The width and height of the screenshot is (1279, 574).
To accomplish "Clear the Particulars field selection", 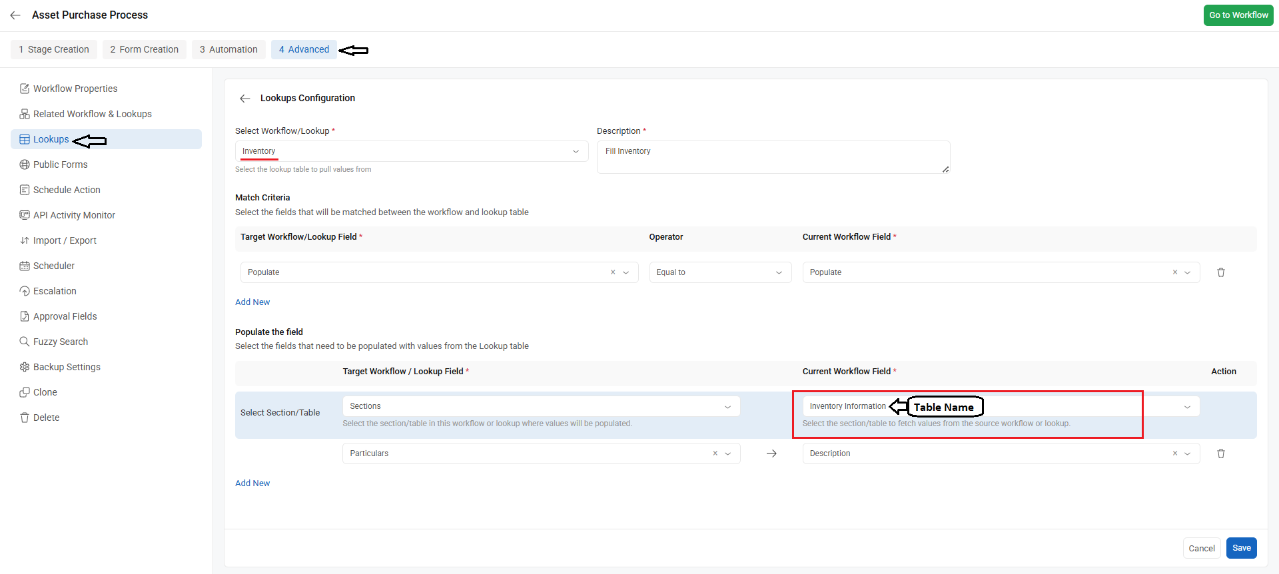I will [715, 453].
